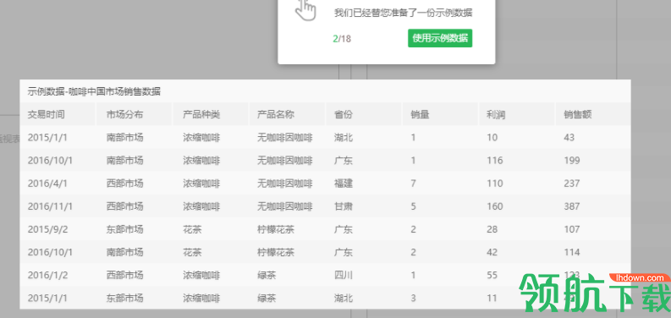The height and width of the screenshot is (318, 671).
Task: Click the quantity value 3
Action: tap(413, 298)
